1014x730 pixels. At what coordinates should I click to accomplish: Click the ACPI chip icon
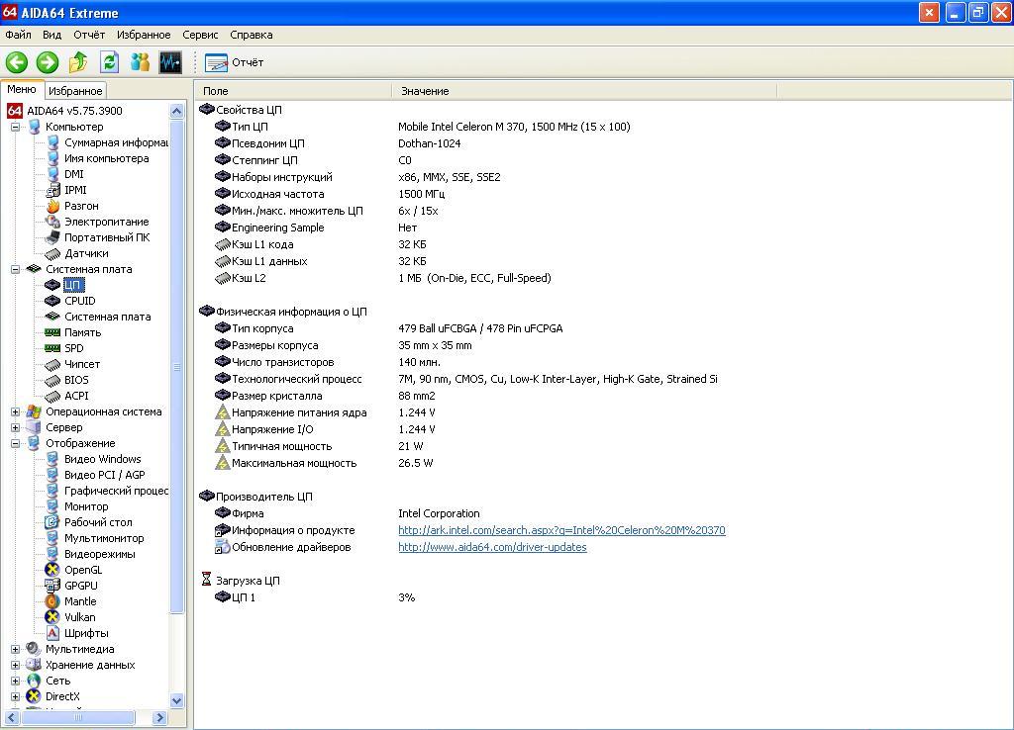52,396
